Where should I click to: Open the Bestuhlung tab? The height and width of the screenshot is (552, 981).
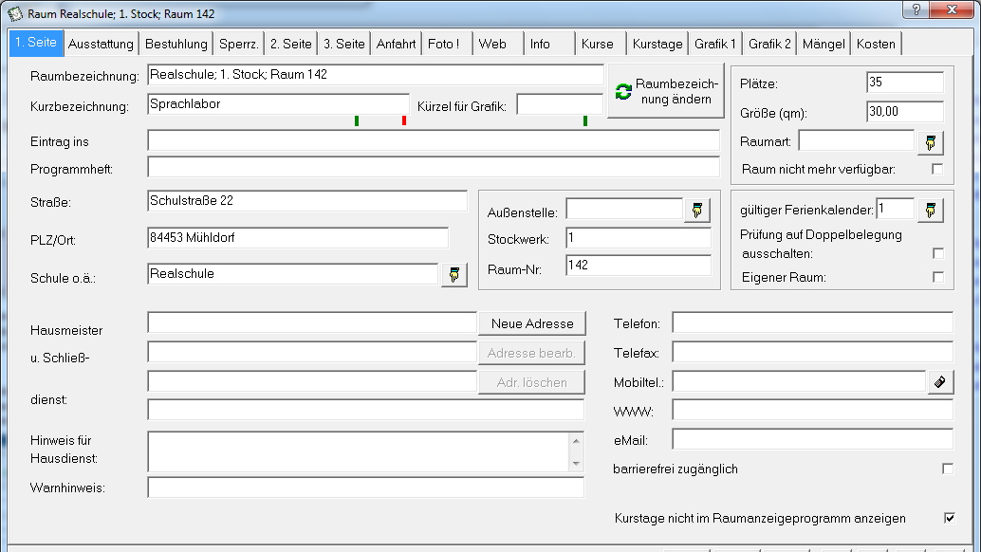coord(176,44)
